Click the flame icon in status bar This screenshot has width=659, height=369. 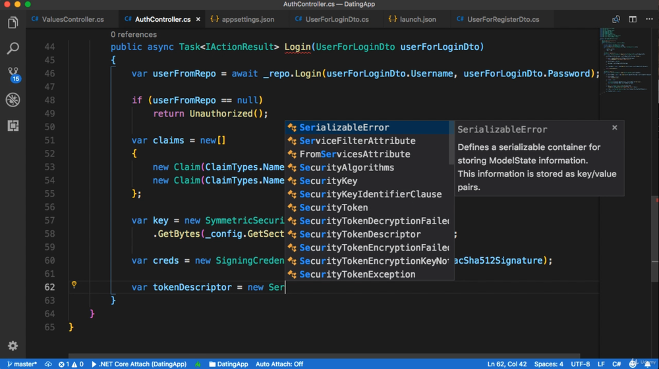[198, 364]
